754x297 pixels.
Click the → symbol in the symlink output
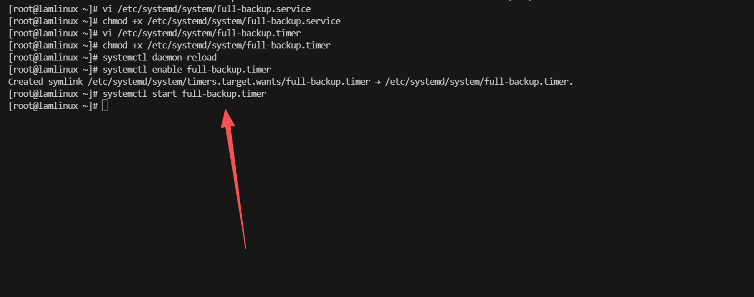(x=377, y=82)
